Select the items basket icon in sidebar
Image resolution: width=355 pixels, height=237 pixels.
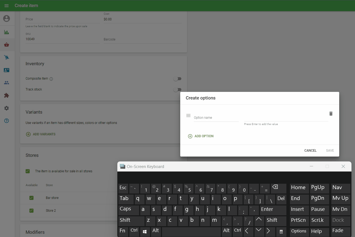[7, 45]
